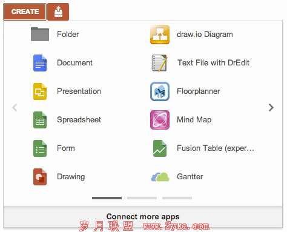Image resolution: width=287 pixels, height=232 pixels.
Task: Click Connect more apps link
Action: pos(143,216)
